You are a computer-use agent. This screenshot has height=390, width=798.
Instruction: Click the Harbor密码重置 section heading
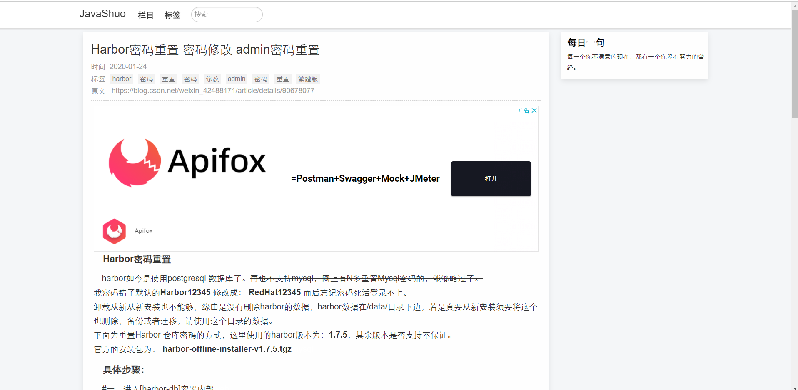tap(137, 259)
